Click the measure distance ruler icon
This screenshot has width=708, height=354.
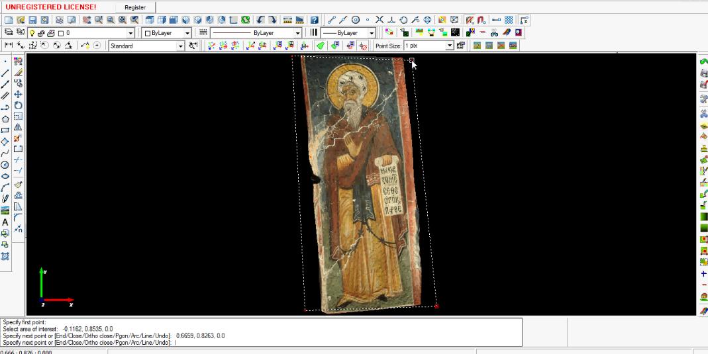[287, 20]
